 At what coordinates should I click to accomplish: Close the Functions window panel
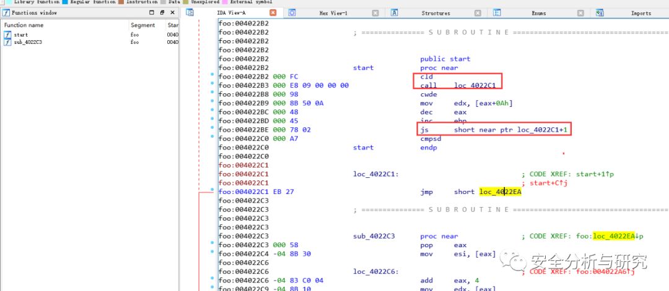coord(172,13)
